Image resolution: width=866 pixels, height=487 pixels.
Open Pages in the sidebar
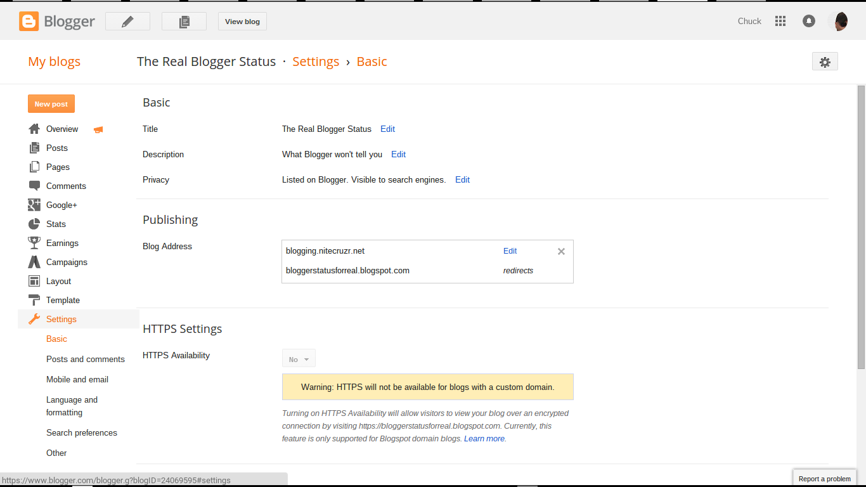[58, 167]
